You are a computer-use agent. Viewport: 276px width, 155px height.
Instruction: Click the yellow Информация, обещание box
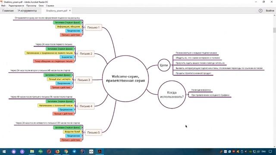click(69, 27)
